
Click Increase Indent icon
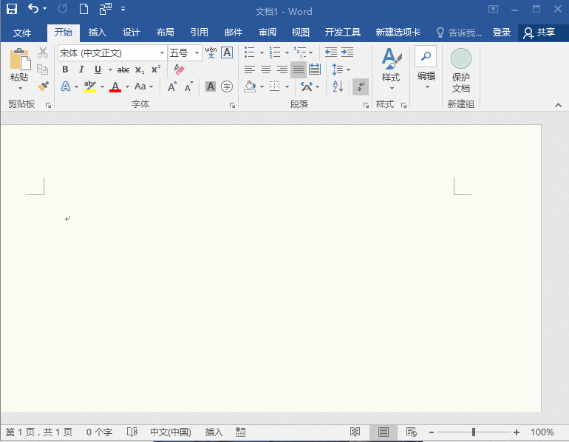347,52
